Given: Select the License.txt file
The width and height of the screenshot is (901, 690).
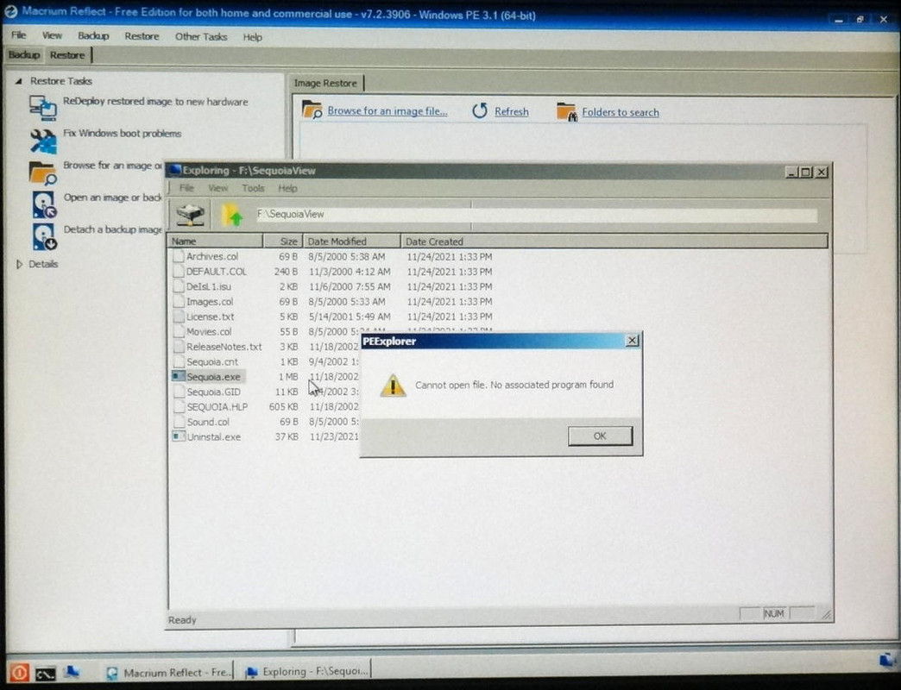Looking at the screenshot, I should click(x=211, y=317).
